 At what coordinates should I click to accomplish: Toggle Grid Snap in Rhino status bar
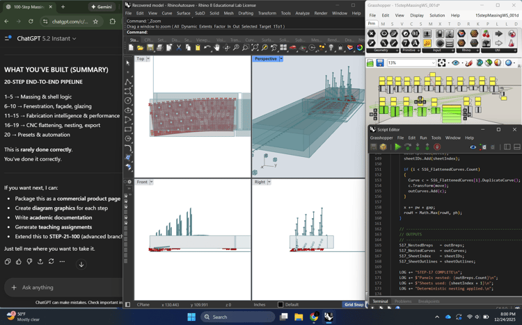tap(354, 305)
